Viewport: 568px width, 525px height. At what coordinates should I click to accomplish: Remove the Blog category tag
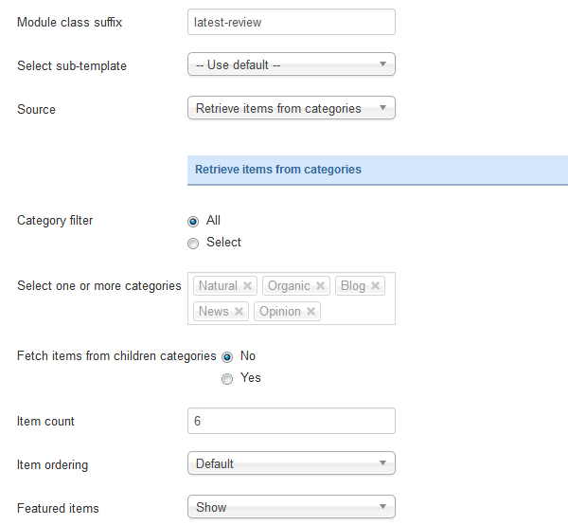point(376,286)
